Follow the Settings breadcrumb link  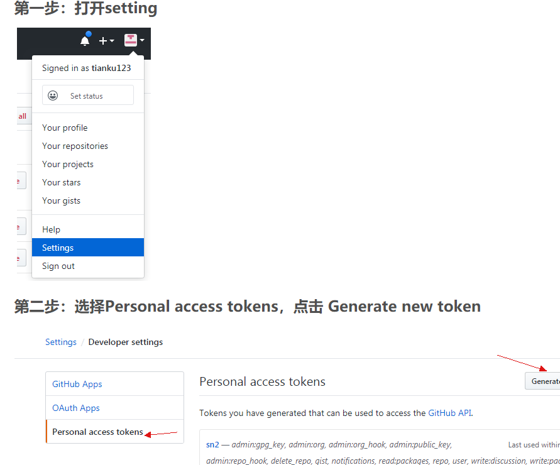(x=61, y=342)
